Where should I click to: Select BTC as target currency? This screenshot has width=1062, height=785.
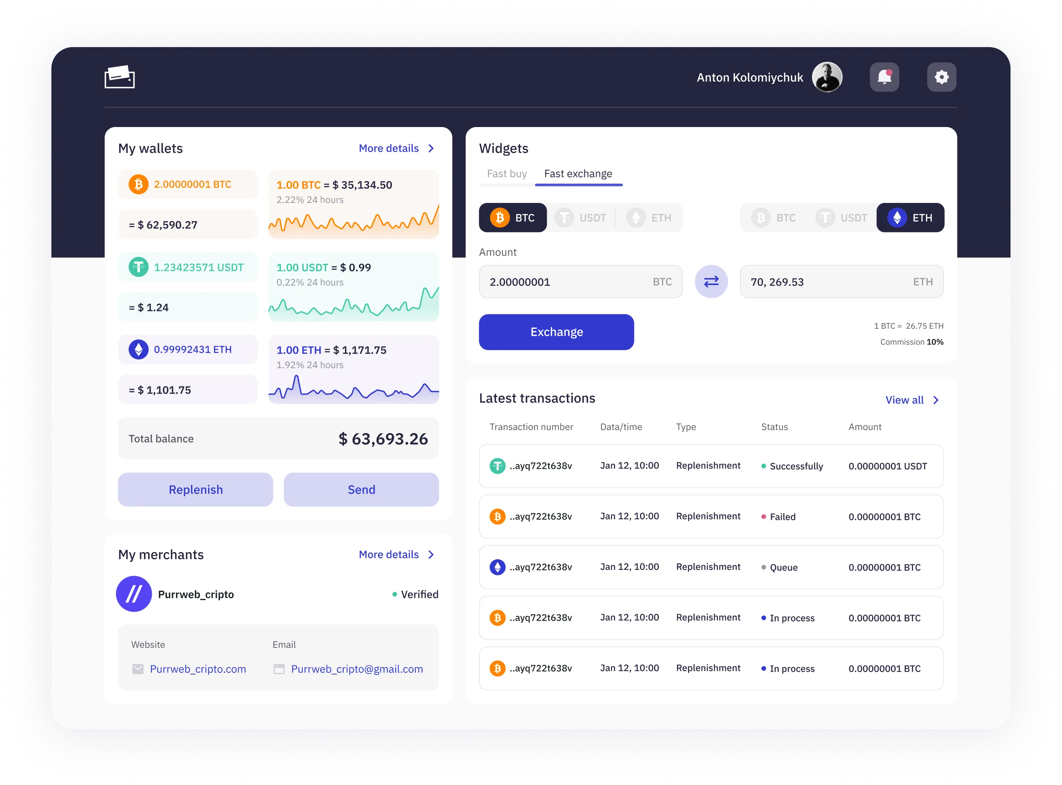click(x=773, y=217)
